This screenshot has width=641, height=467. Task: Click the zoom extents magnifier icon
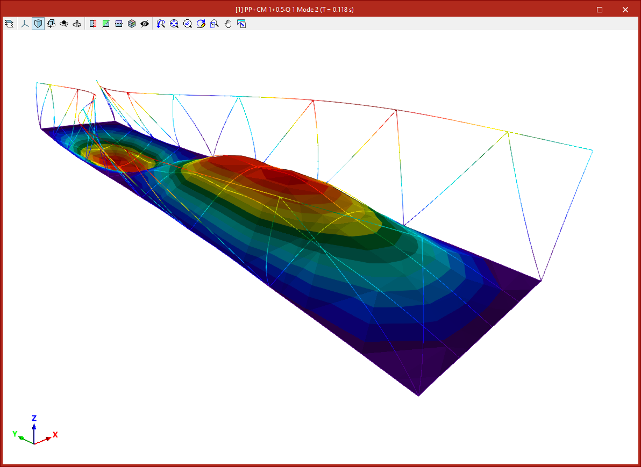pyautogui.click(x=174, y=24)
